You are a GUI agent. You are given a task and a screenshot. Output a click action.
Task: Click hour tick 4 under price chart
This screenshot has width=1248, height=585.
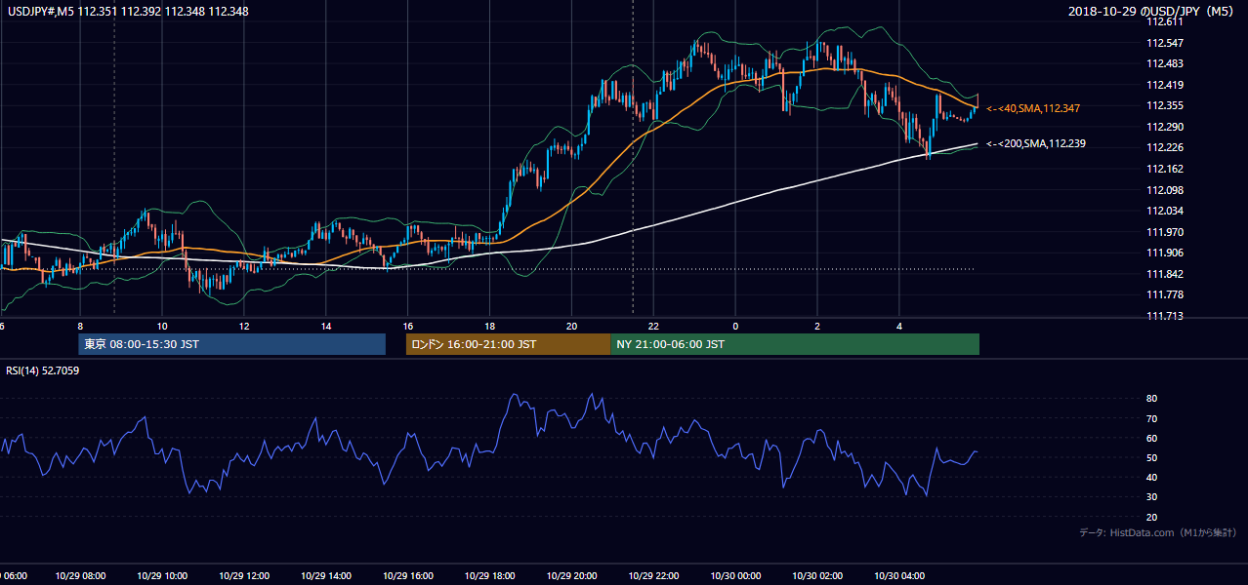pyautogui.click(x=899, y=326)
